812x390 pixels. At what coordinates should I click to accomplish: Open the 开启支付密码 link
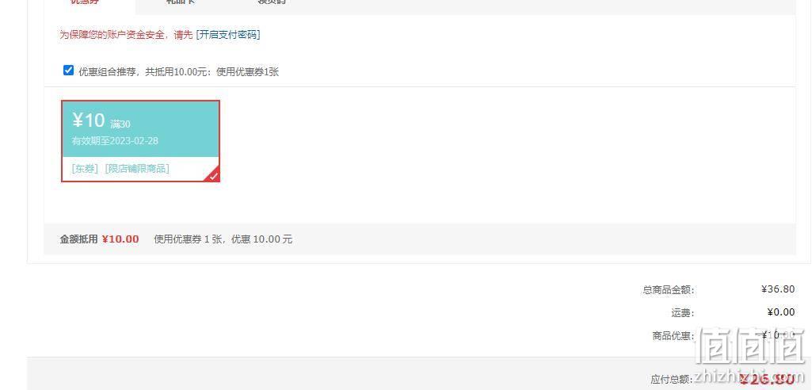(228, 35)
